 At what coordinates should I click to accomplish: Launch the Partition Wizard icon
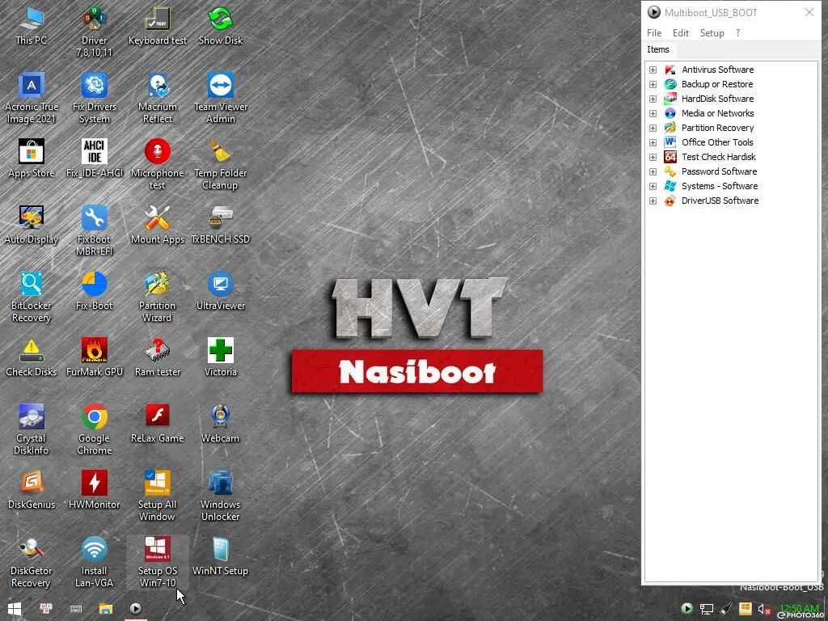158,298
